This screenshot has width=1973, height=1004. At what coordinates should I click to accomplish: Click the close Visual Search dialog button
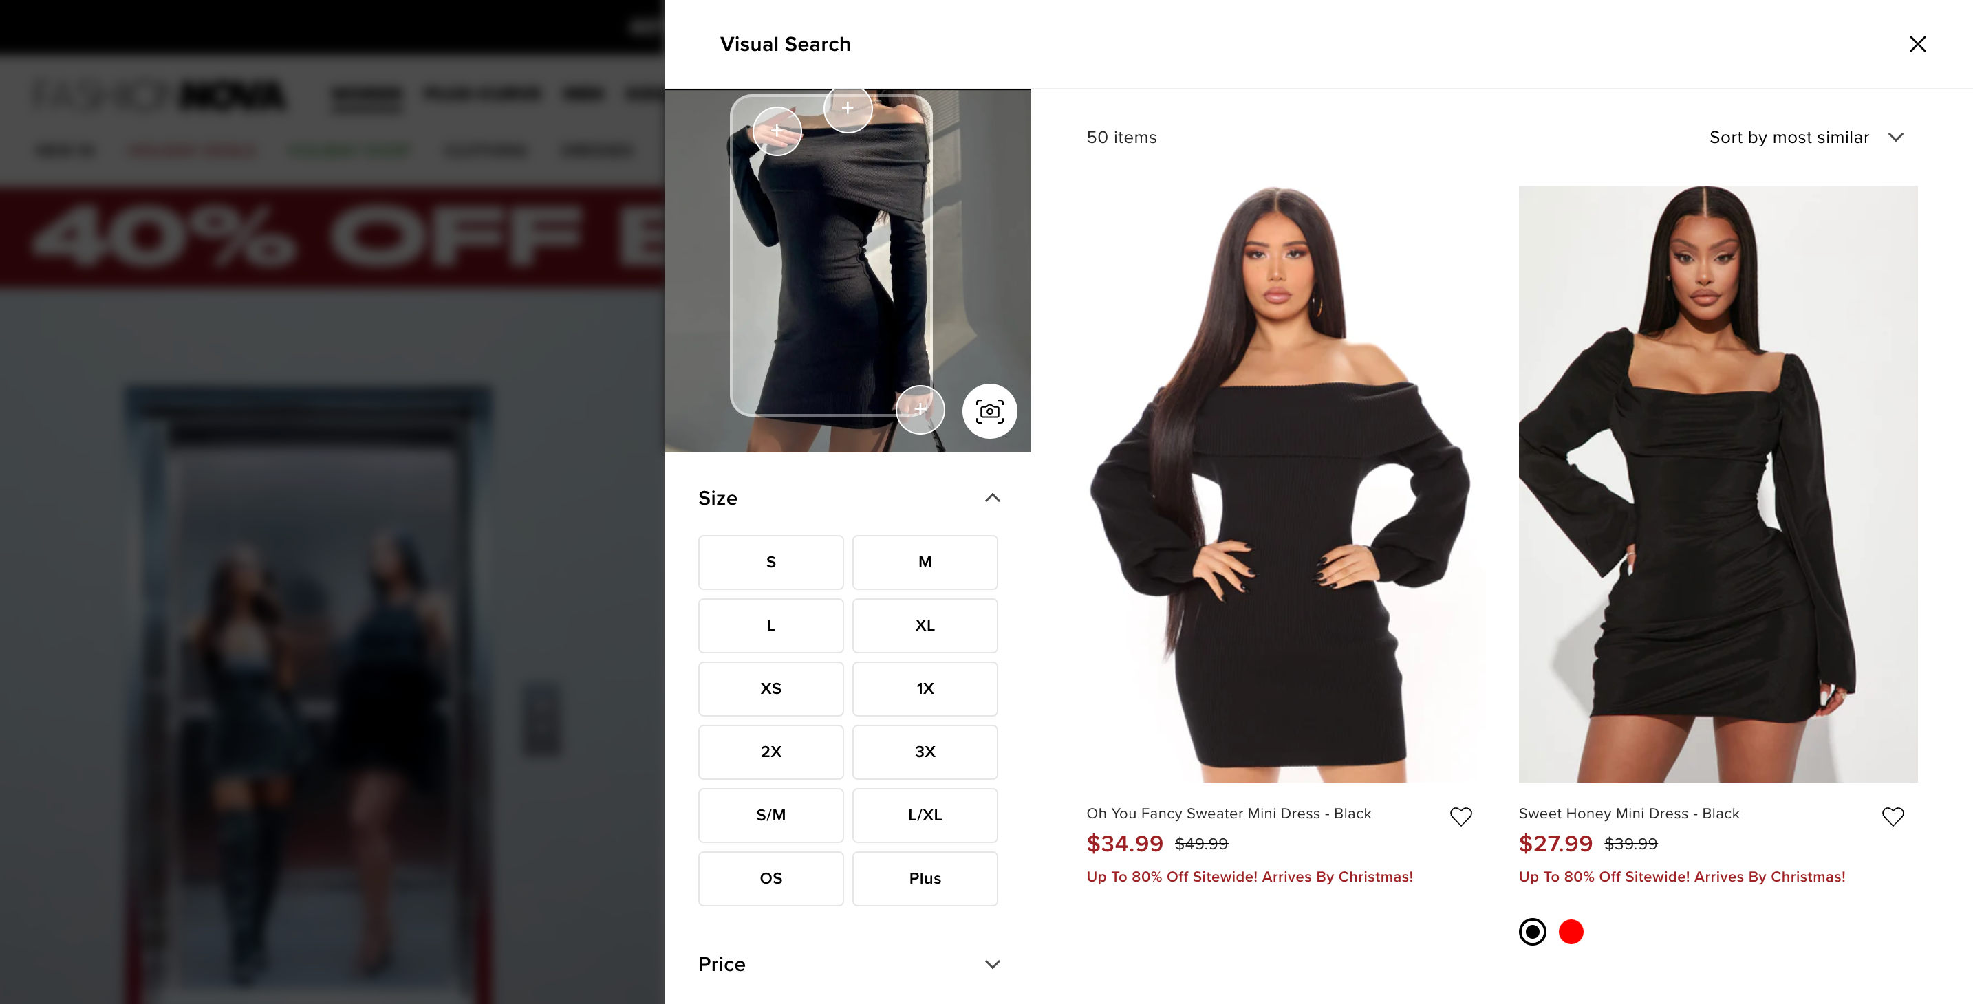click(1919, 43)
